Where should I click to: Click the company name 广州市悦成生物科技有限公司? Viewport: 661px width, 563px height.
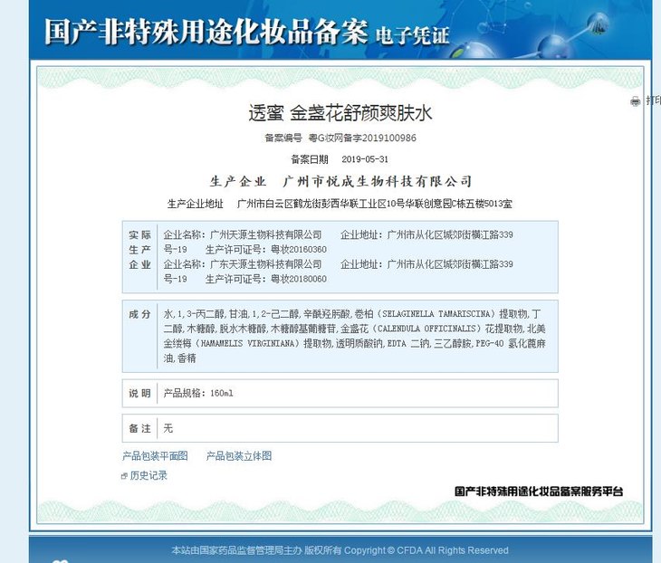tap(378, 182)
